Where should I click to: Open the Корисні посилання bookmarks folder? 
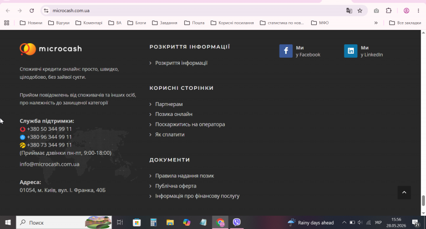(232, 23)
